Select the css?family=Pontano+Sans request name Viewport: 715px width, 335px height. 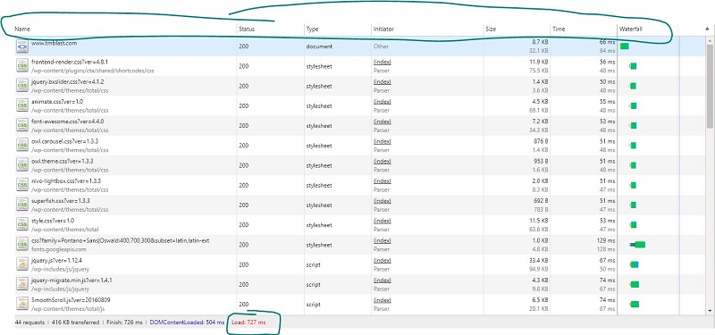(x=121, y=240)
